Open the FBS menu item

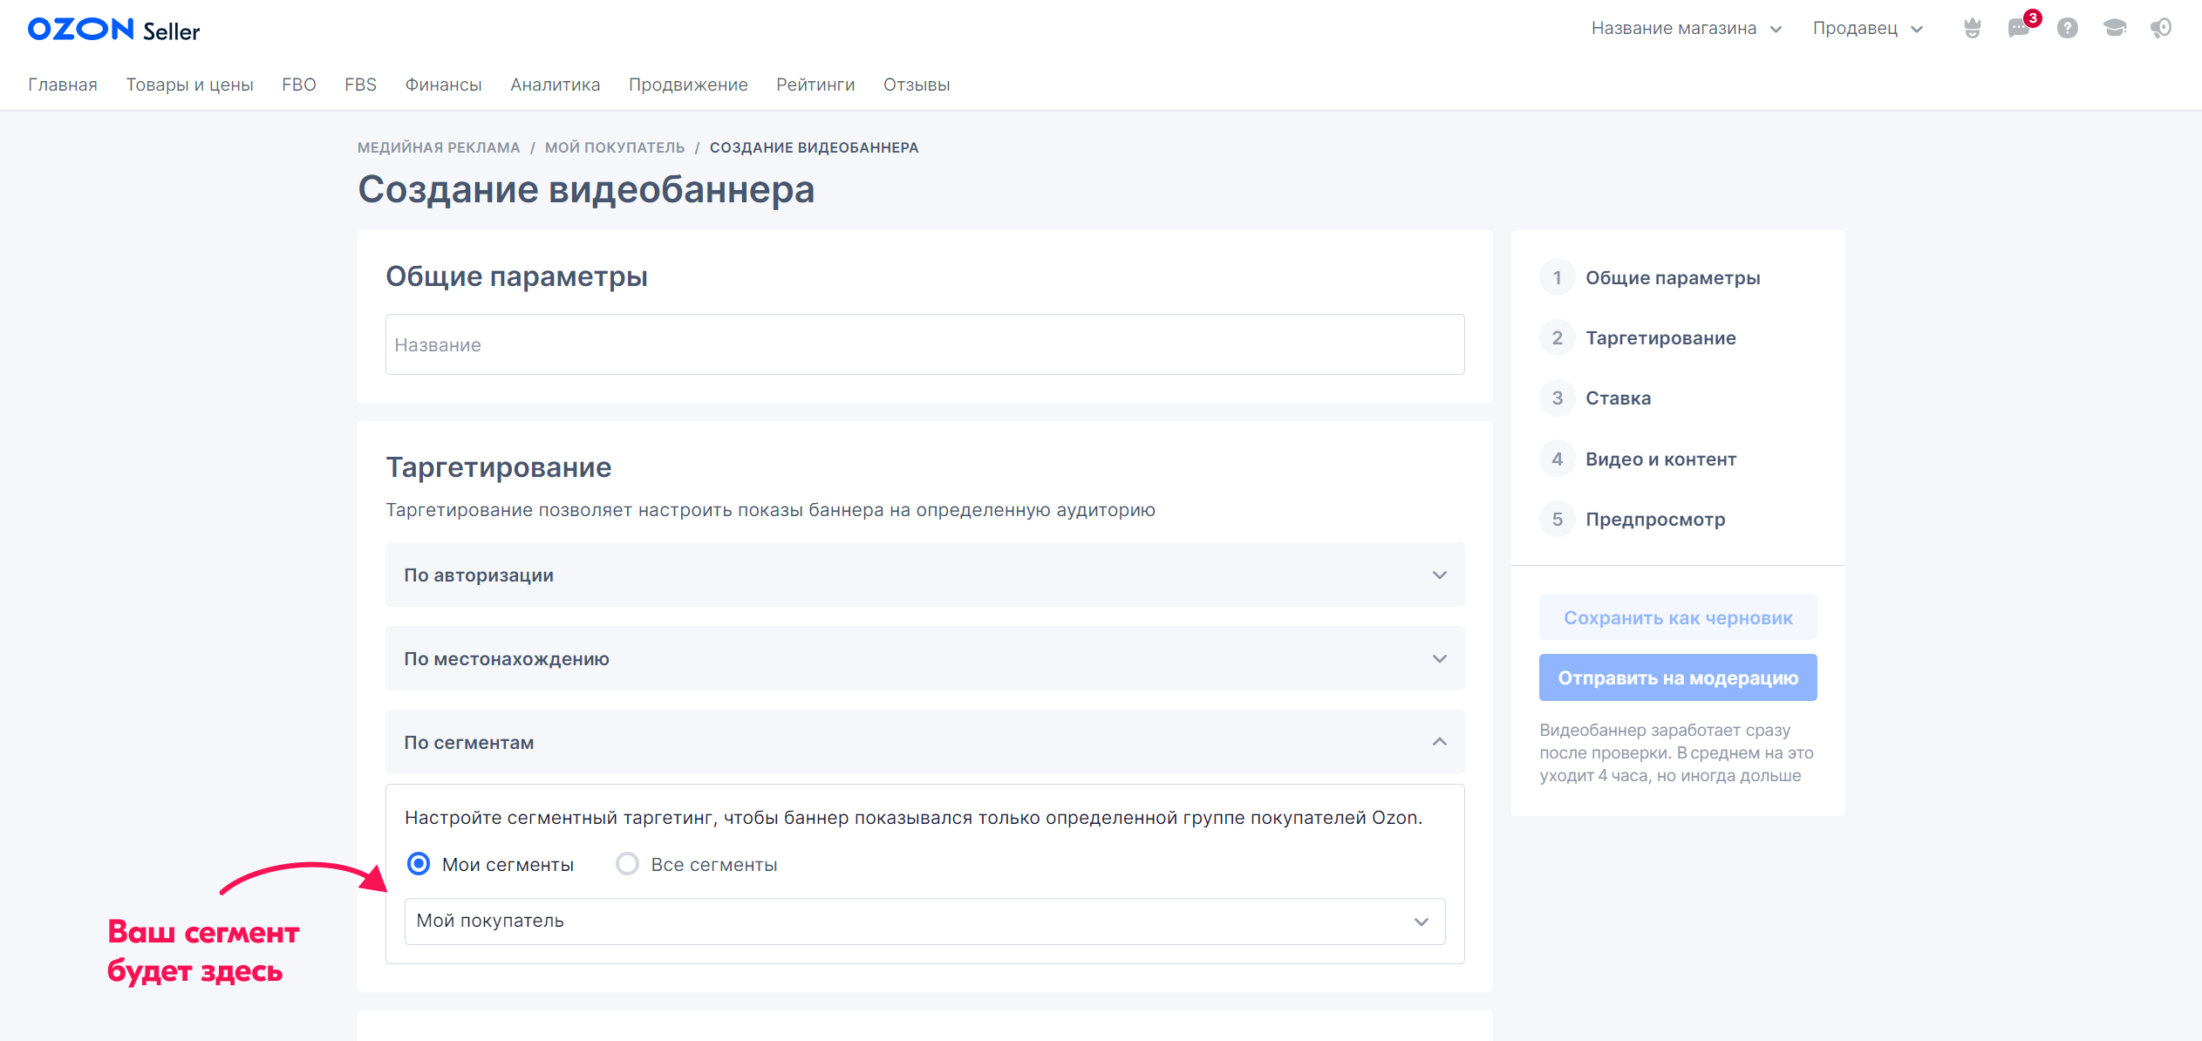click(x=360, y=85)
